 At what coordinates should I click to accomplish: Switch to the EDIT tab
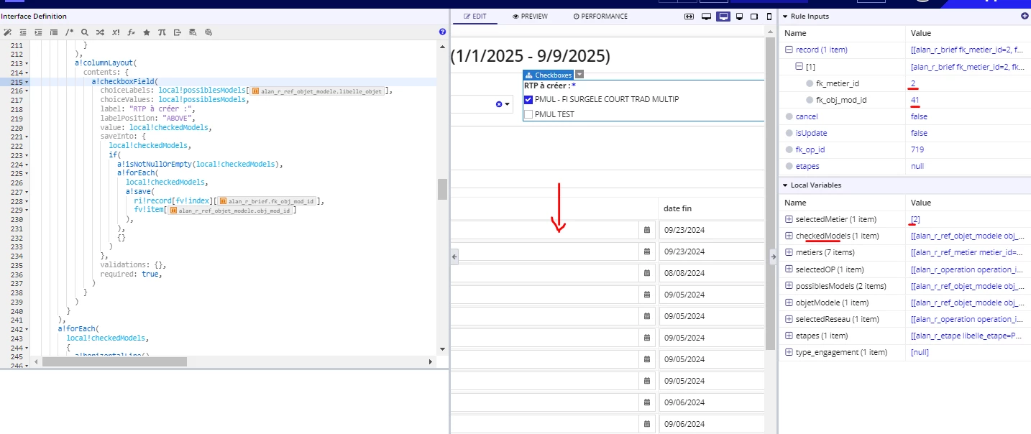coord(475,16)
